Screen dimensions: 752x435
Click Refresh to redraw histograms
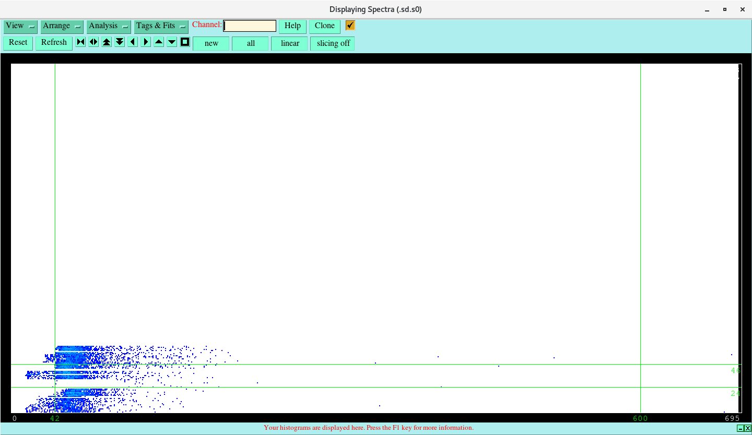[x=54, y=42]
